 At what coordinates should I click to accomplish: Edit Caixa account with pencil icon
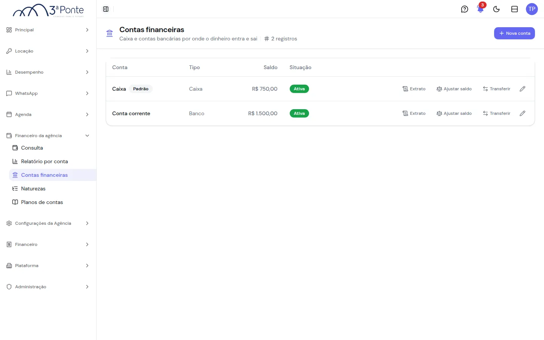pyautogui.click(x=522, y=89)
